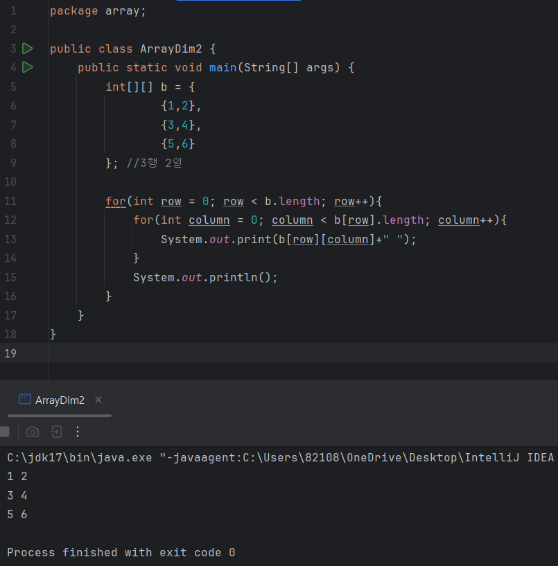This screenshot has width=558, height=566.
Task: Open the three-dot options menu in console toolbar
Action: point(77,431)
